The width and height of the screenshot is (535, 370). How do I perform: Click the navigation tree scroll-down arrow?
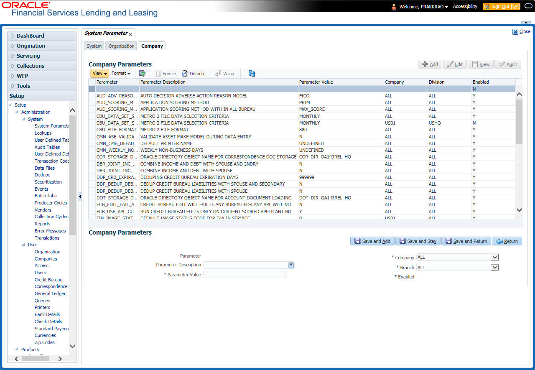point(72,346)
